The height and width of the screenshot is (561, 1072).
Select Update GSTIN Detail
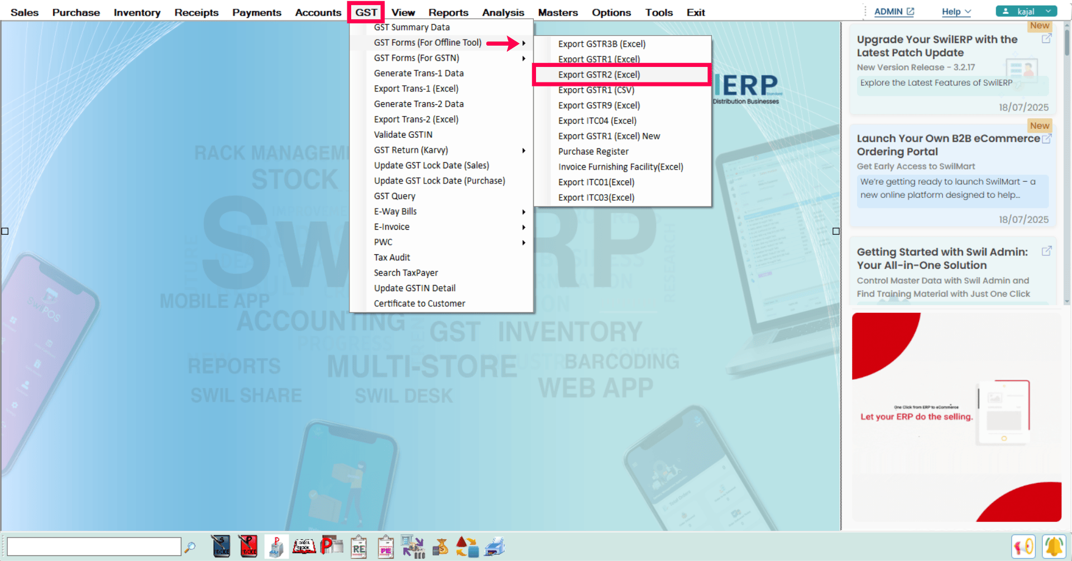[x=441, y=288]
